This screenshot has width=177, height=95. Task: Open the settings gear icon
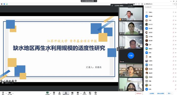point(96,93)
